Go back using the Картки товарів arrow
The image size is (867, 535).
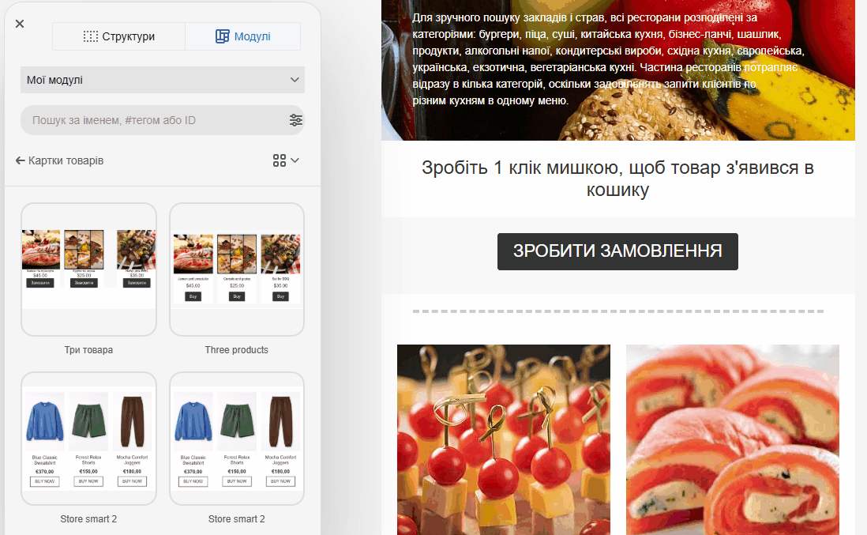[x=60, y=160]
